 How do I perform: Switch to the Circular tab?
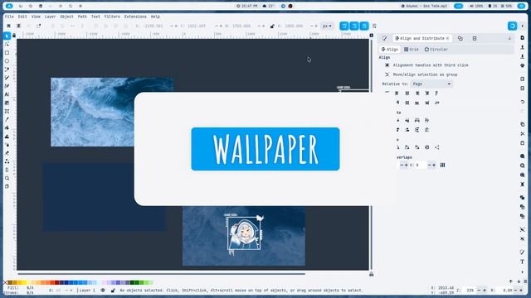tap(436, 50)
